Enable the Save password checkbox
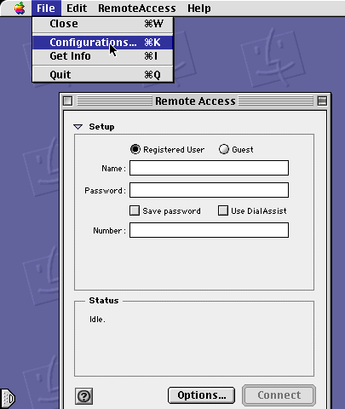This screenshot has width=345, height=409. (135, 210)
